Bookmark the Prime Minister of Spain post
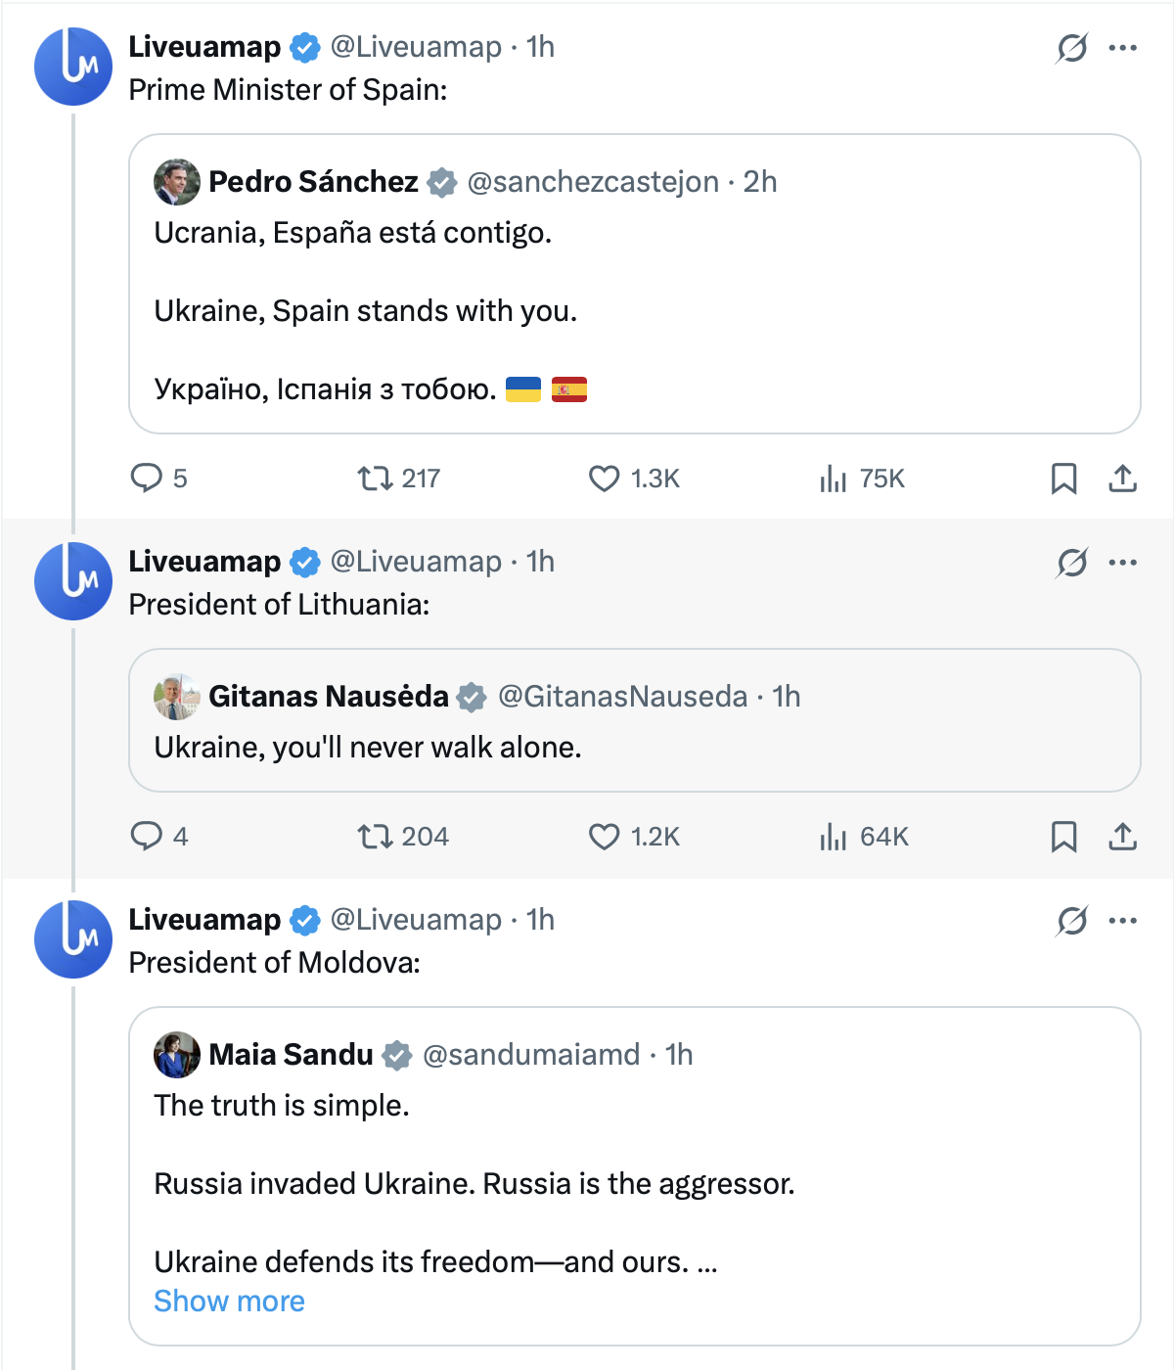The image size is (1174, 1370). click(x=1063, y=479)
